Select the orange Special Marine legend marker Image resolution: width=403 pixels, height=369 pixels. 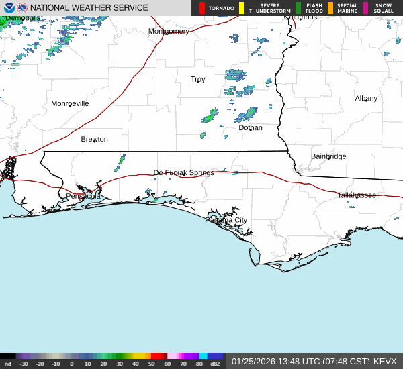coord(330,8)
